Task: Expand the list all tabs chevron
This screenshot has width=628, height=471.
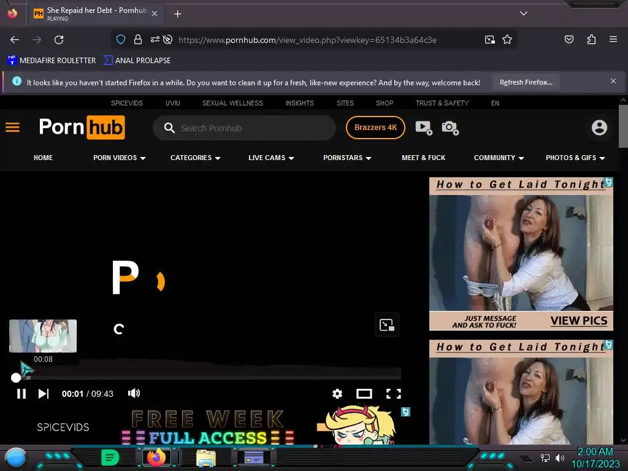Action: click(x=524, y=13)
